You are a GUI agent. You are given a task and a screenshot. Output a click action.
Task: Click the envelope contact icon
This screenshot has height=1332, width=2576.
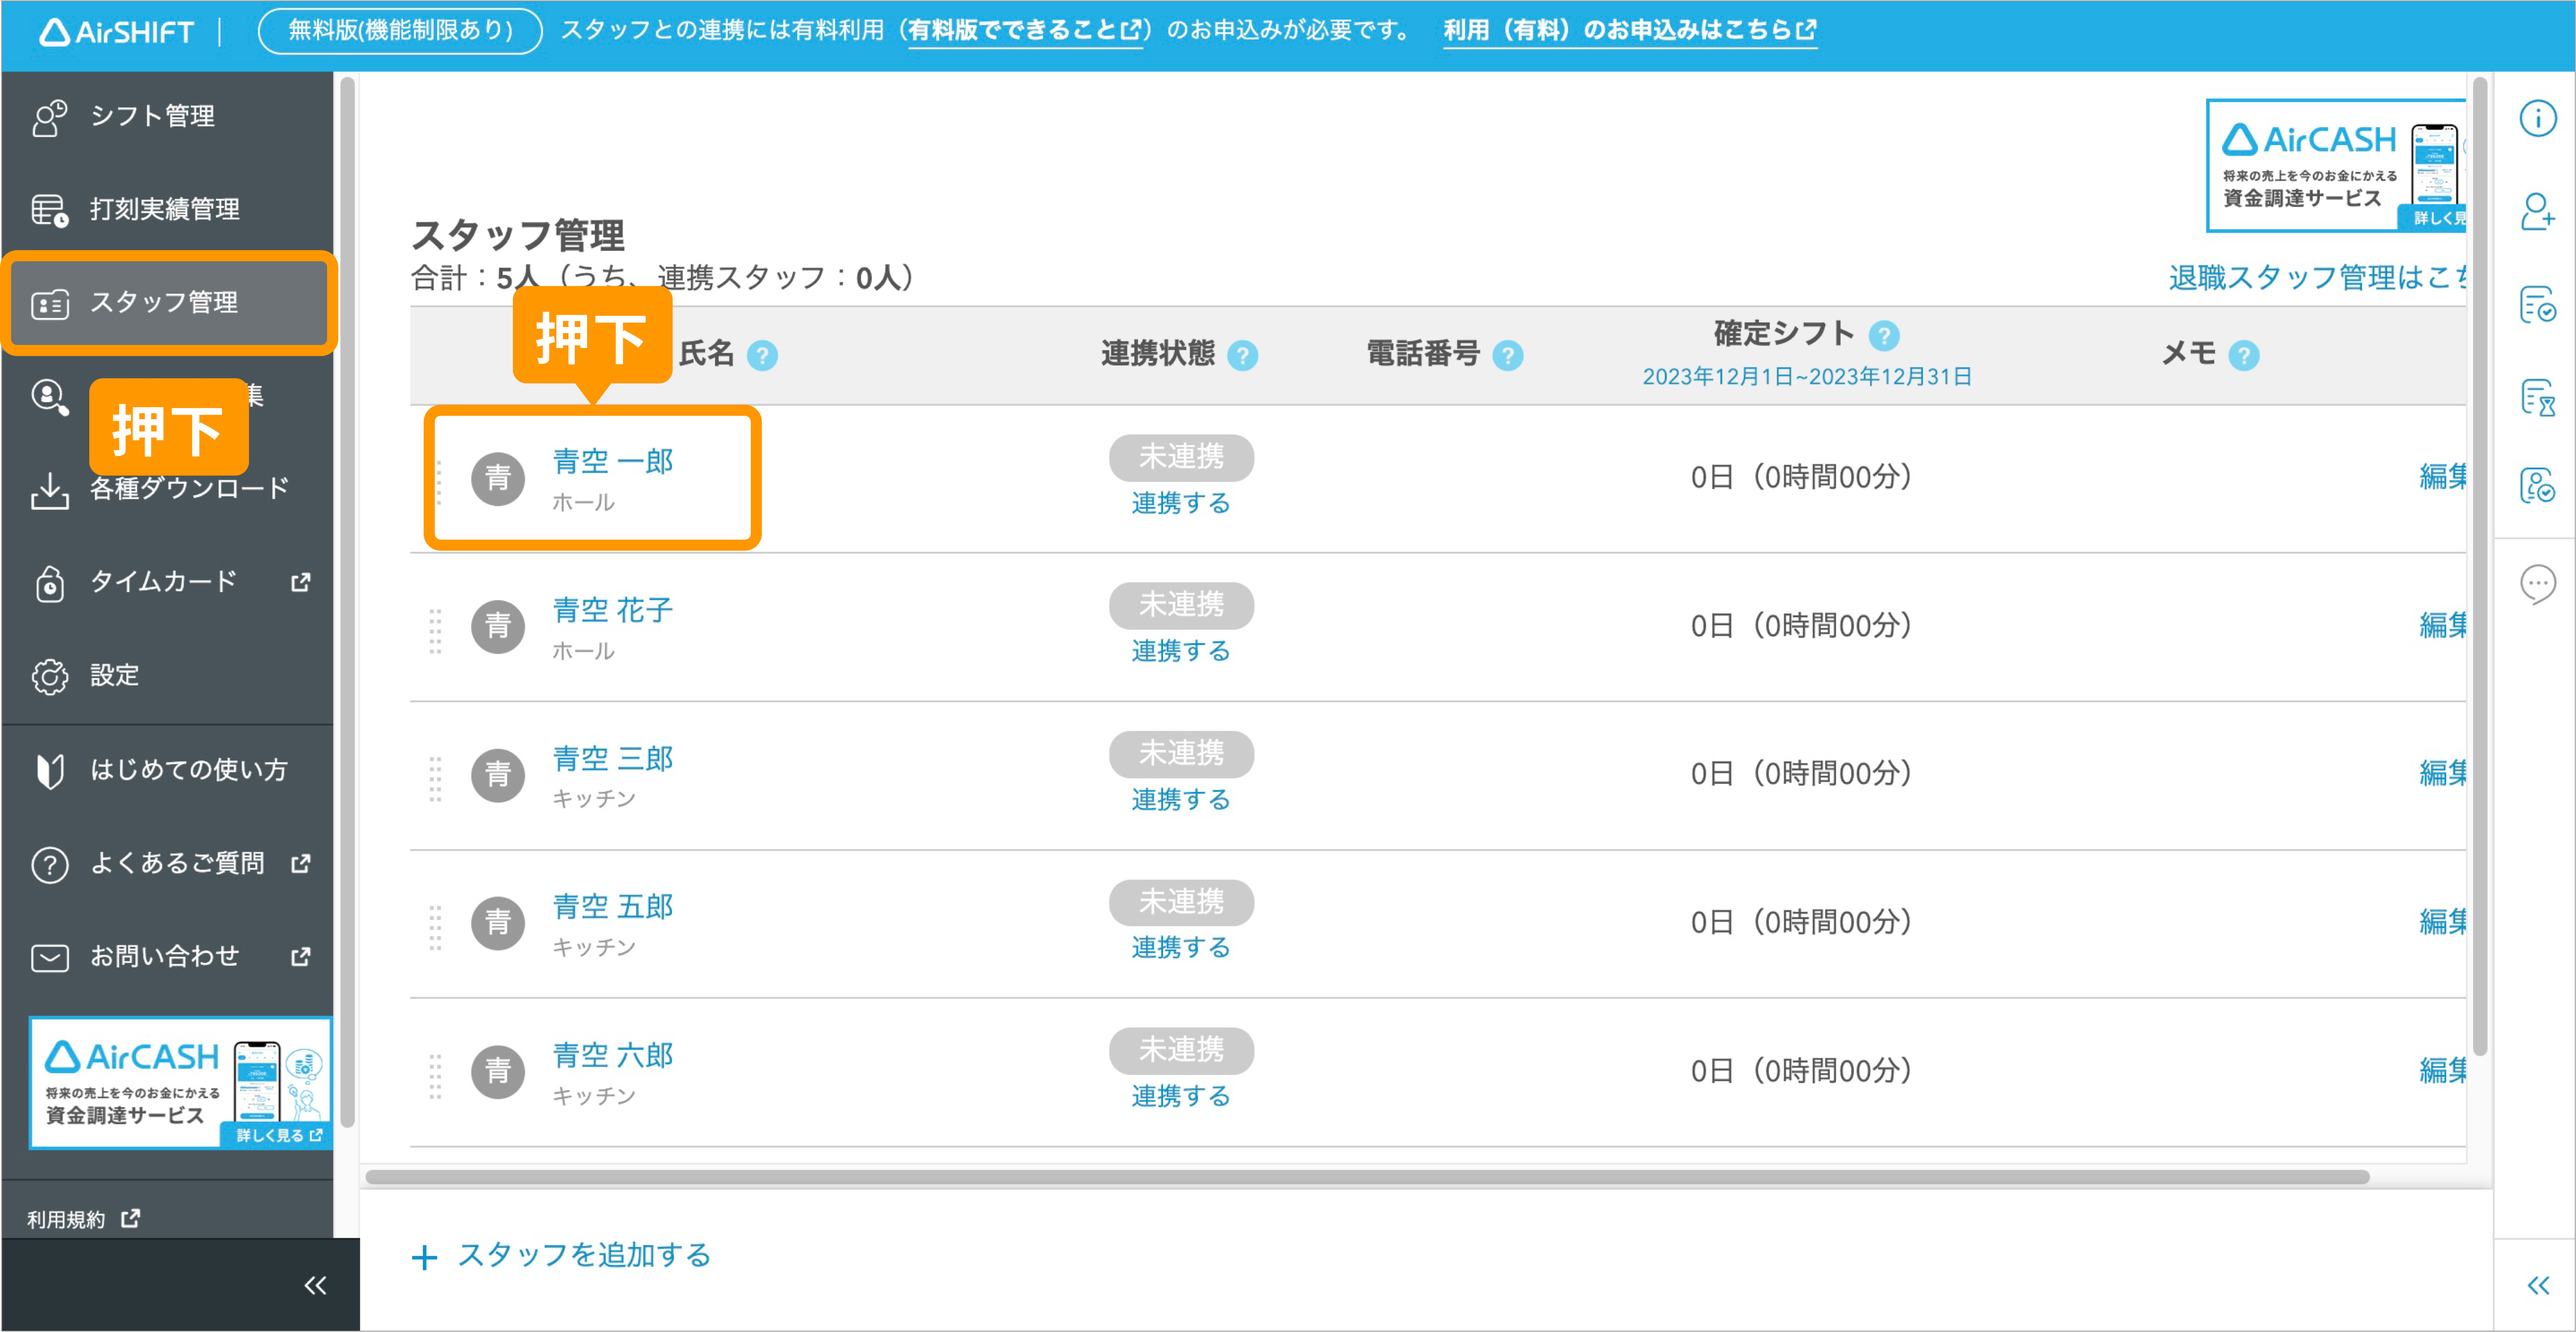49,958
